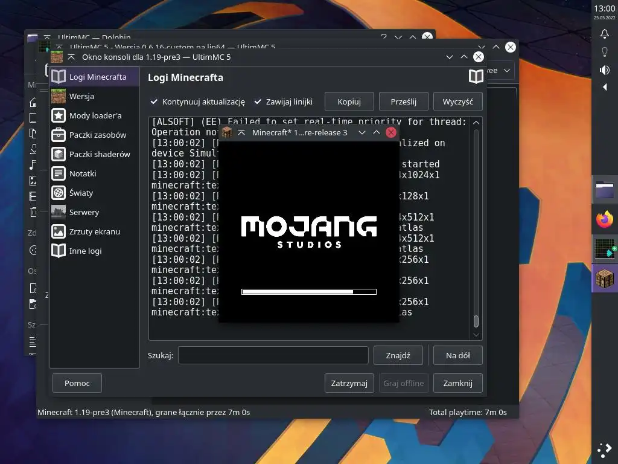Click the Minecraft game window crafting table icon
The width and height of the screenshot is (618, 464).
coord(227,132)
